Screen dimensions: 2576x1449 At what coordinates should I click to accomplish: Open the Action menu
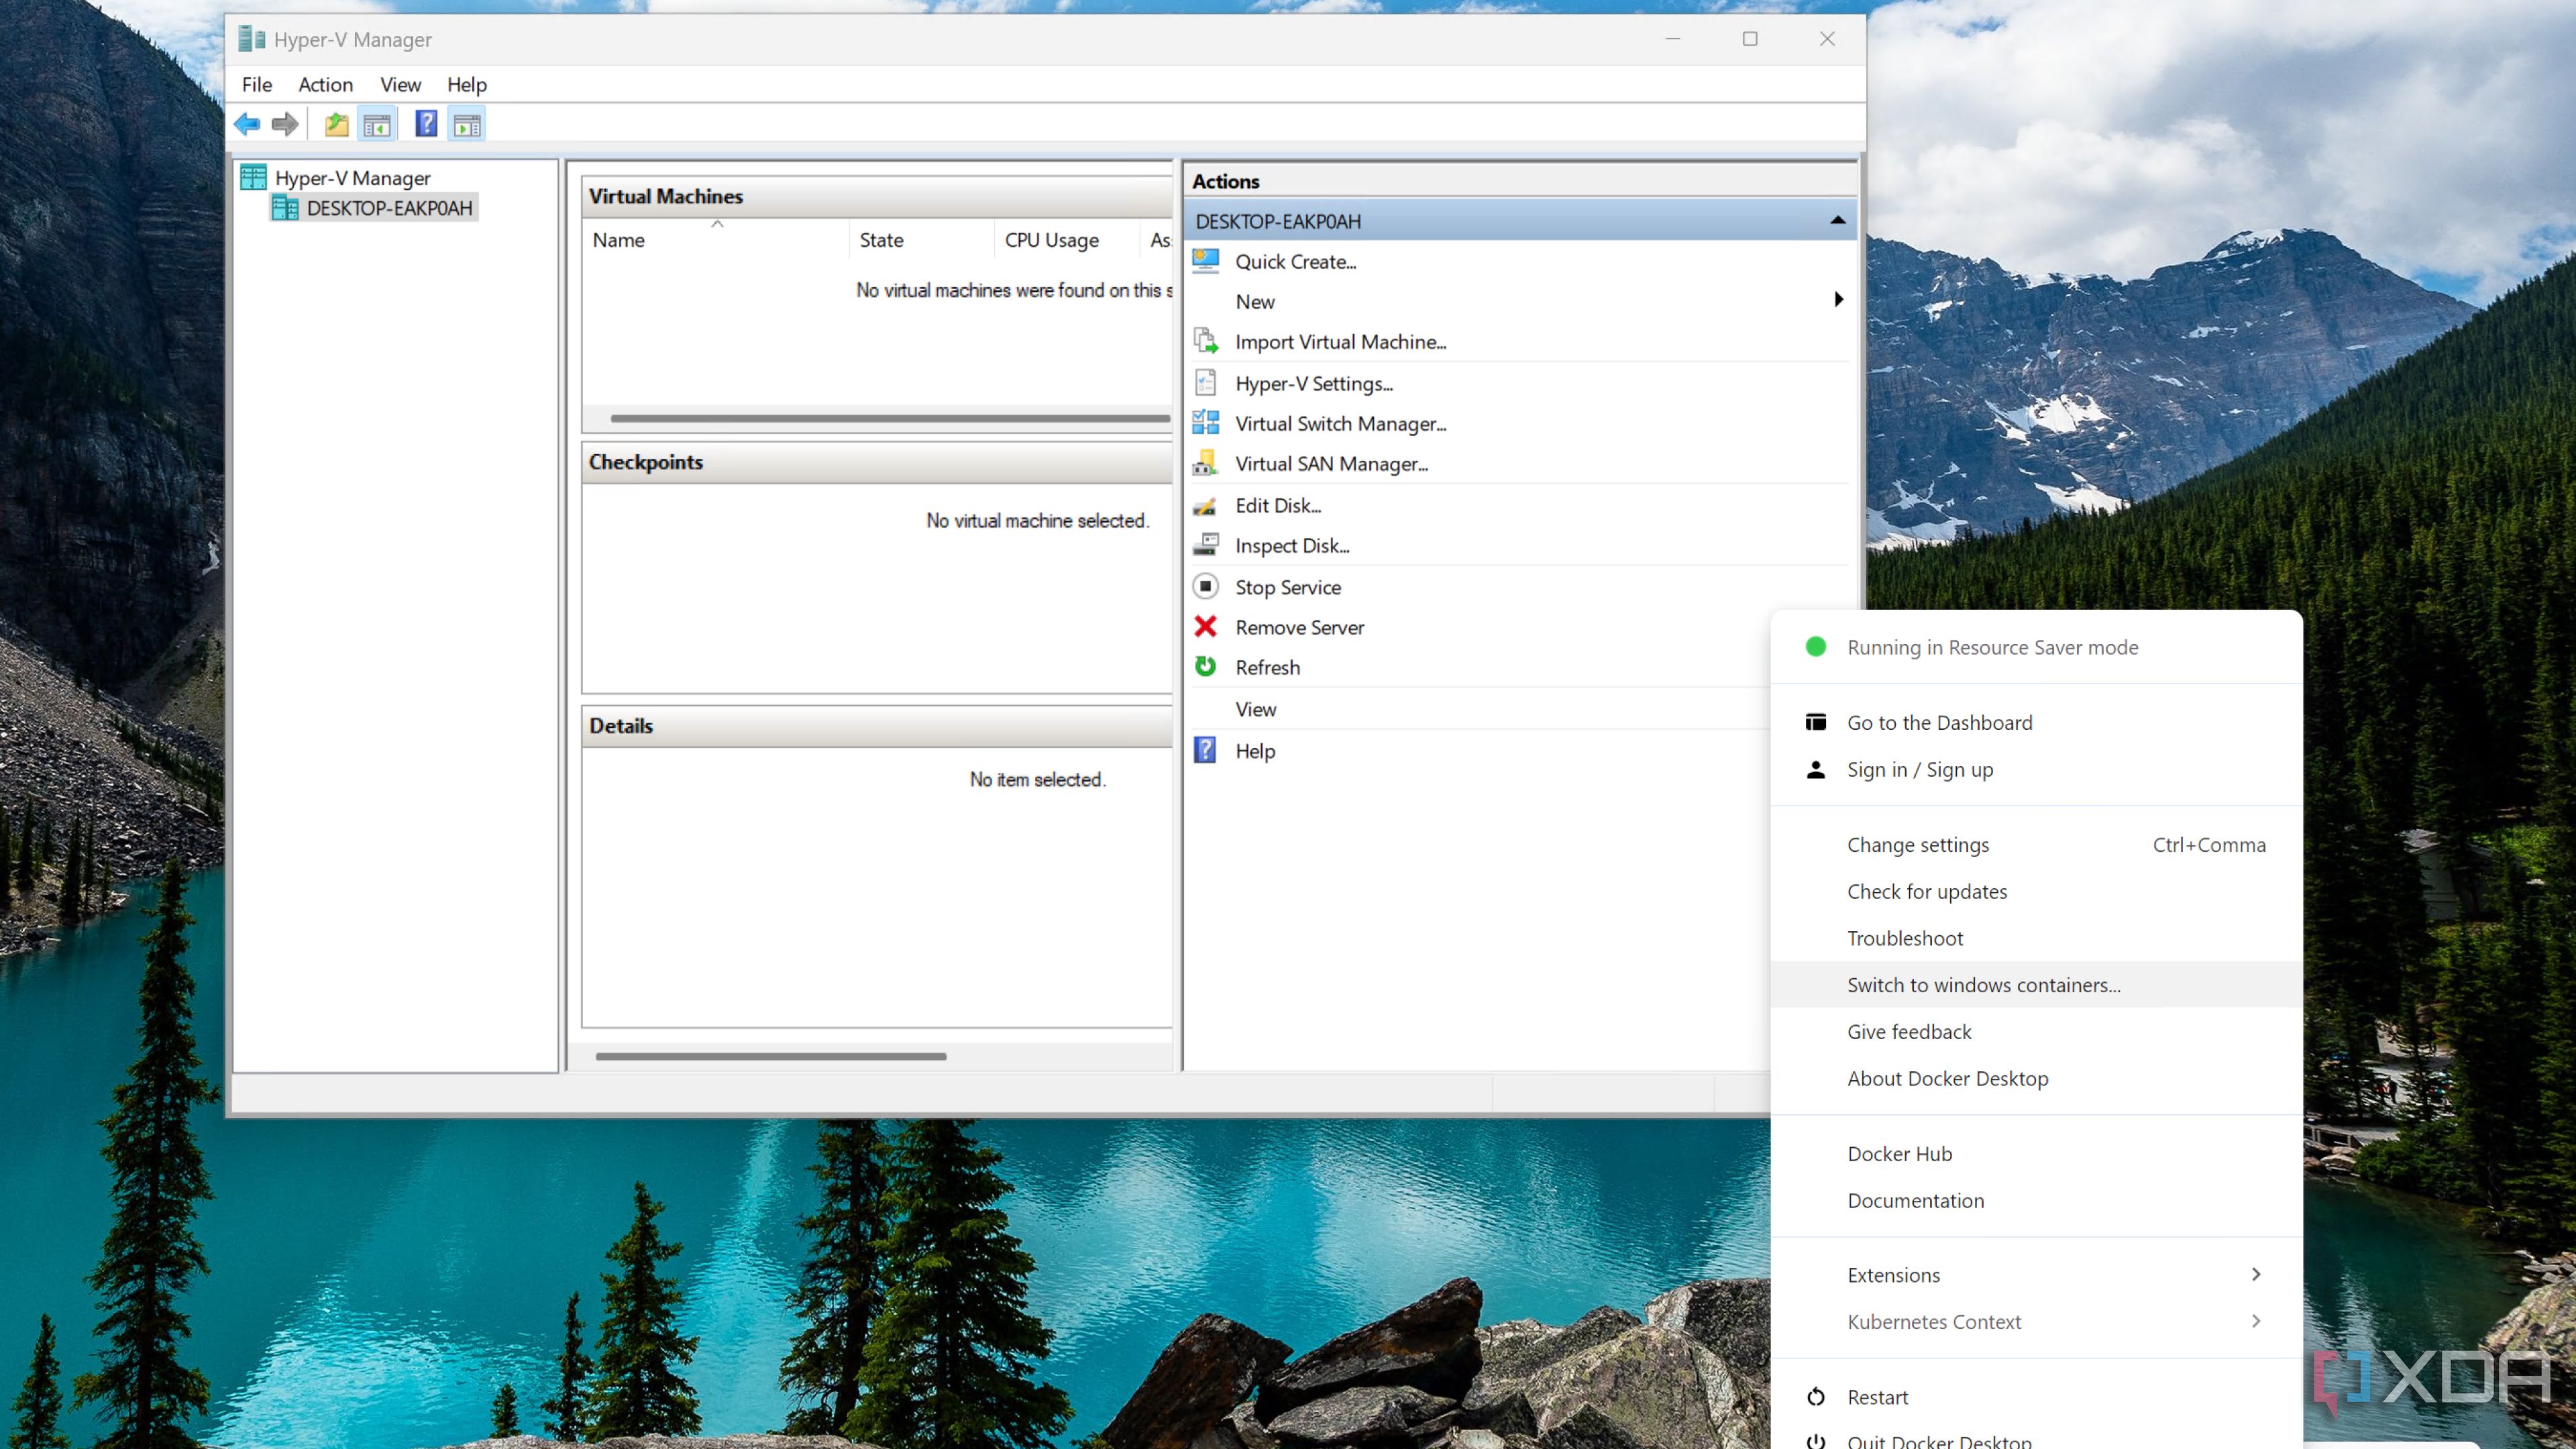[x=326, y=85]
